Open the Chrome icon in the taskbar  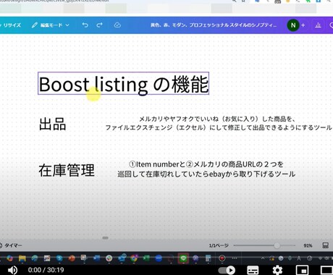coord(134,258)
